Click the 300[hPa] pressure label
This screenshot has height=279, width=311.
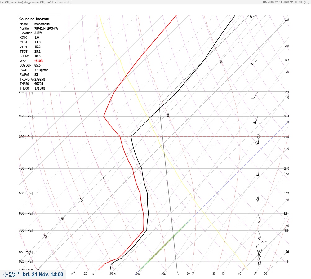pyautogui.click(x=26, y=137)
